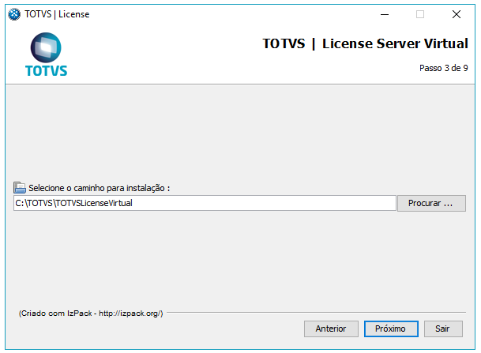Screen dimensions: 481x353
Task: Click the IzPack credit text at bottom
Action: click(x=90, y=314)
